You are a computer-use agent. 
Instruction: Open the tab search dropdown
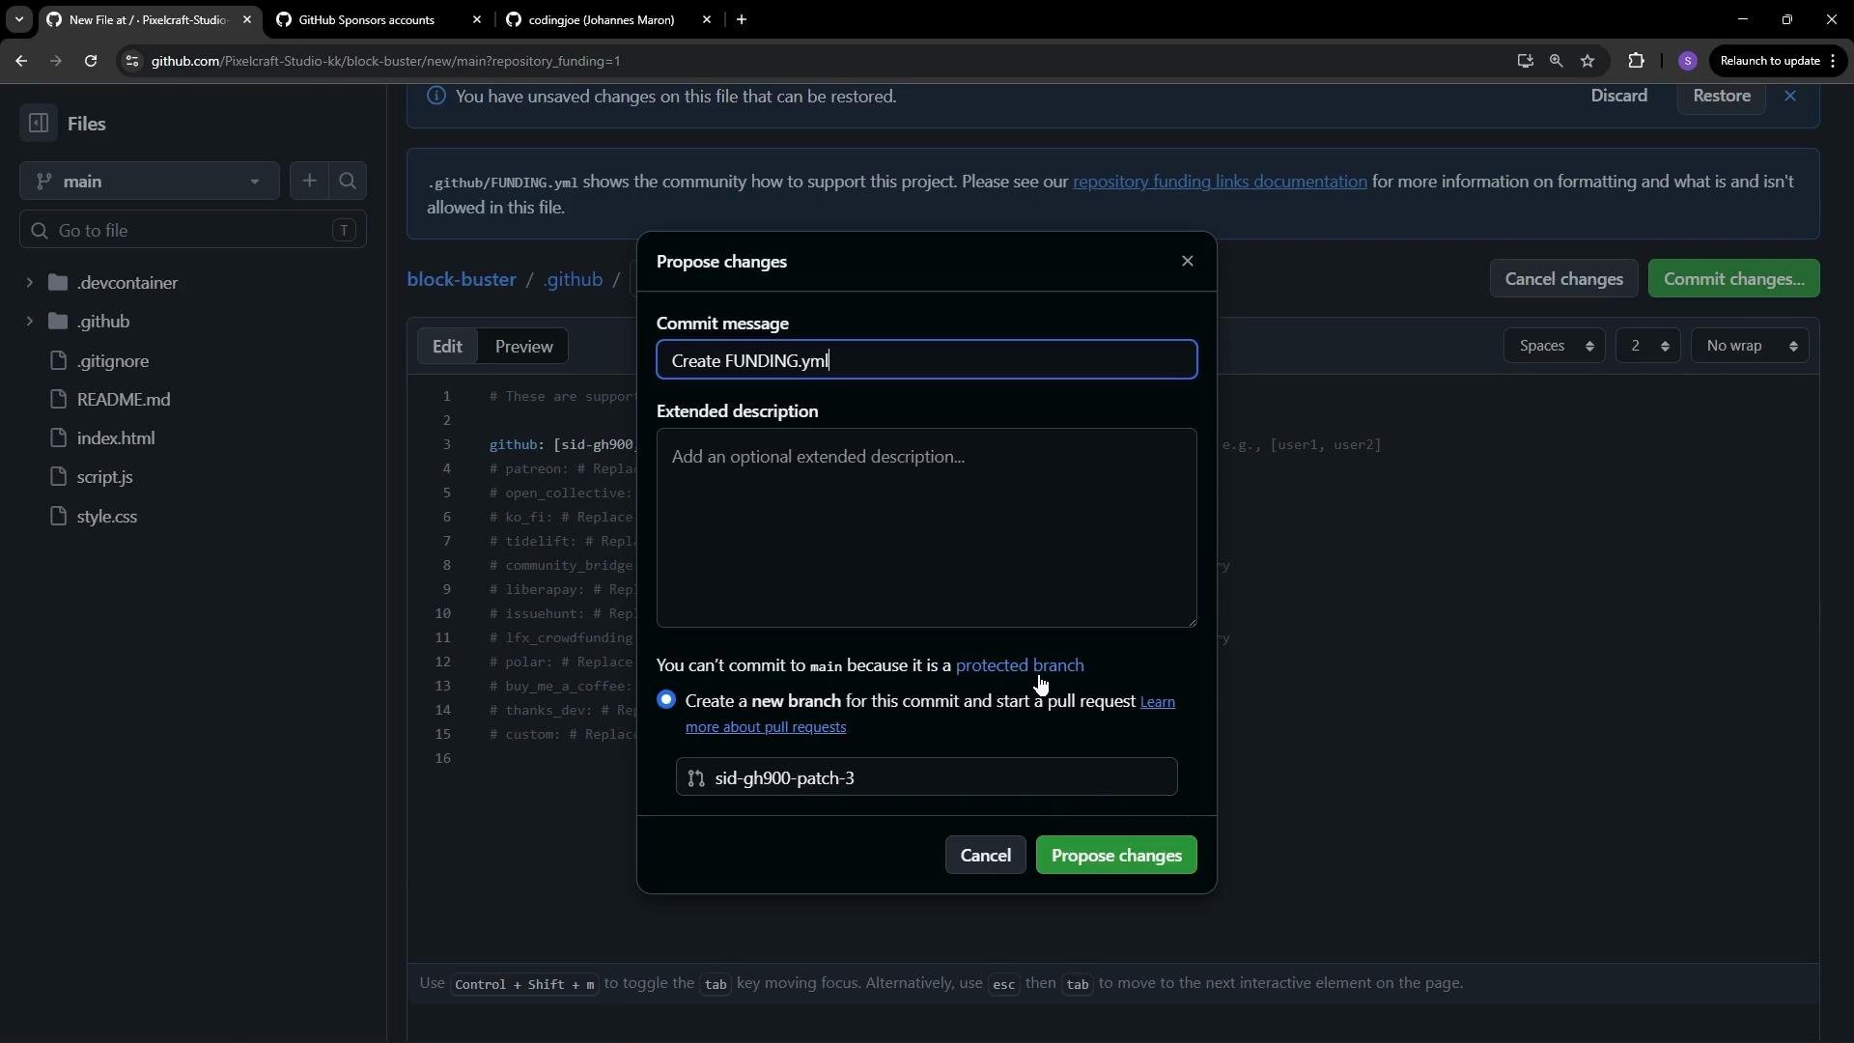(18, 19)
